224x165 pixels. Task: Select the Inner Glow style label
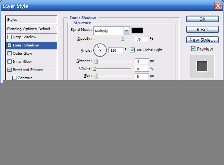pos(22,62)
